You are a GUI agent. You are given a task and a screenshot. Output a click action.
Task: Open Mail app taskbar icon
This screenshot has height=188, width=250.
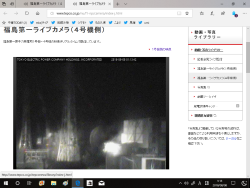click(101, 183)
